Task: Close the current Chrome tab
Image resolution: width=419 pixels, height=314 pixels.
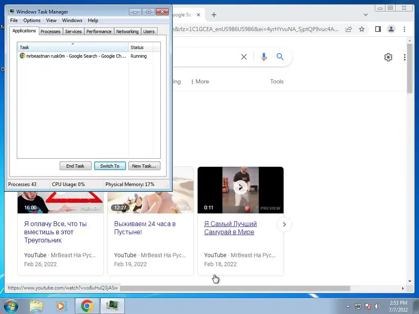Action: point(198,15)
